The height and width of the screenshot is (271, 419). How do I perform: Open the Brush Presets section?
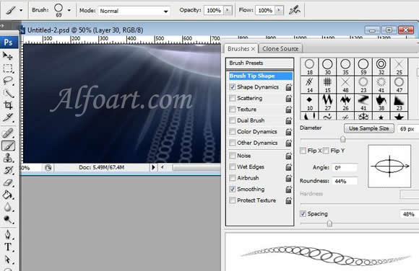(x=259, y=63)
